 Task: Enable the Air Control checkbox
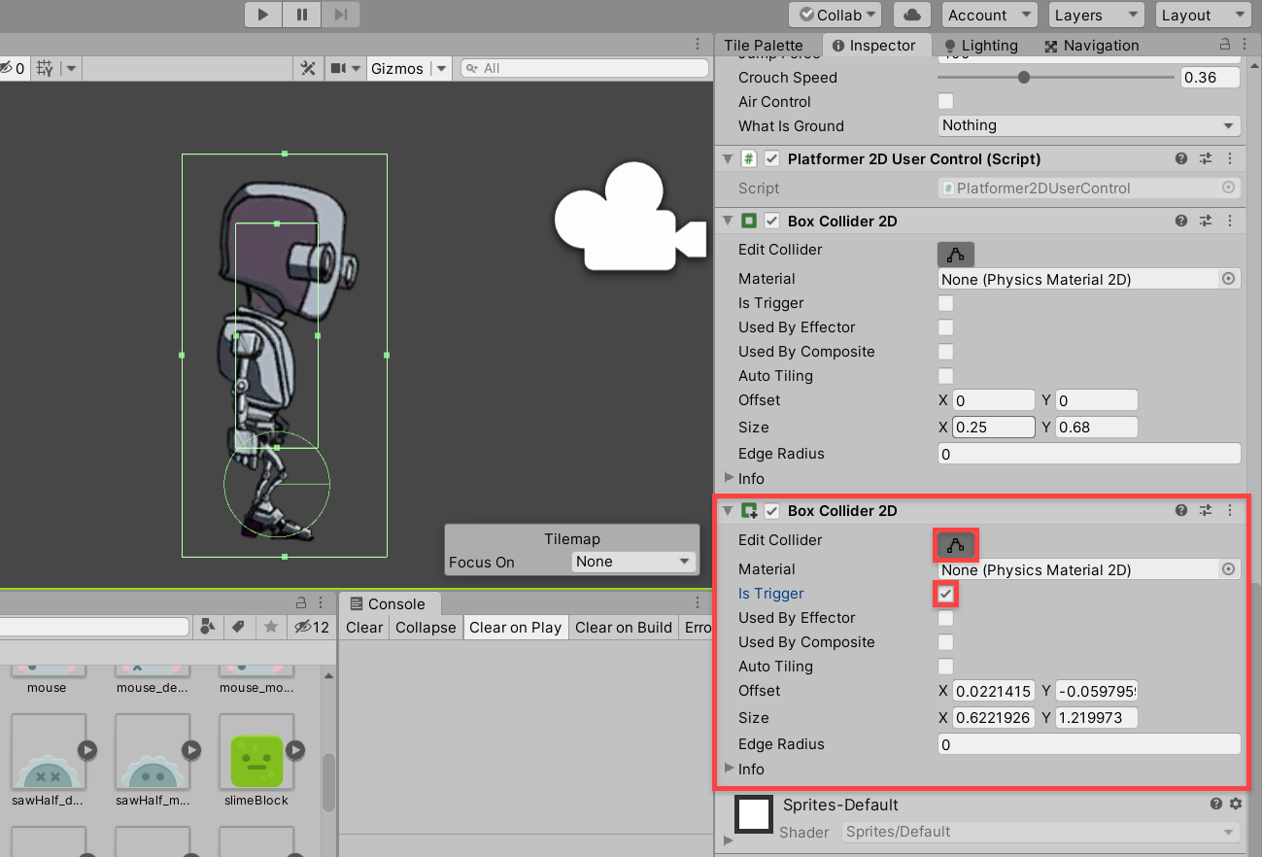click(945, 101)
